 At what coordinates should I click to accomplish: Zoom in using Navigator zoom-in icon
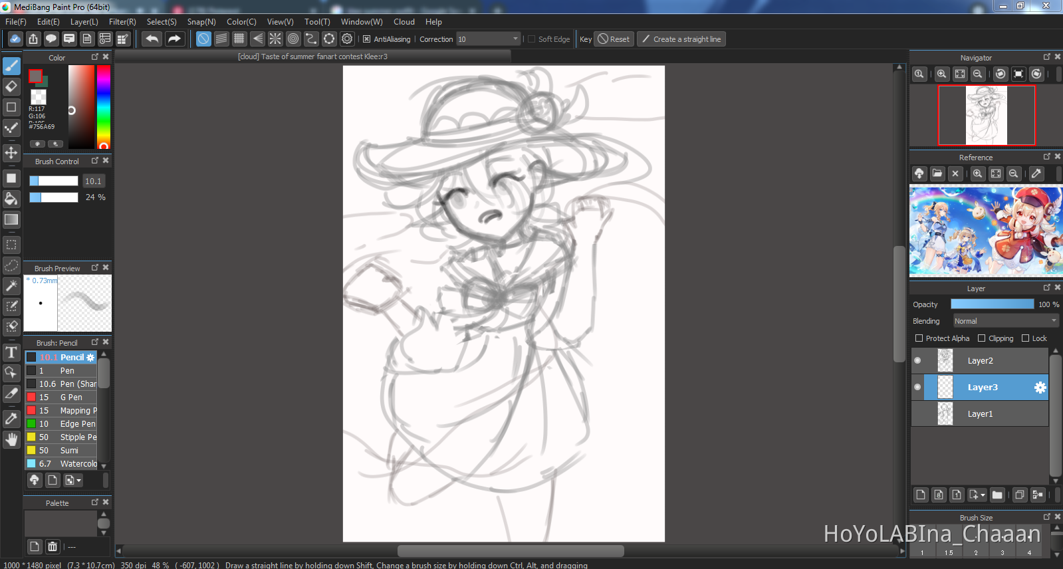pos(941,74)
